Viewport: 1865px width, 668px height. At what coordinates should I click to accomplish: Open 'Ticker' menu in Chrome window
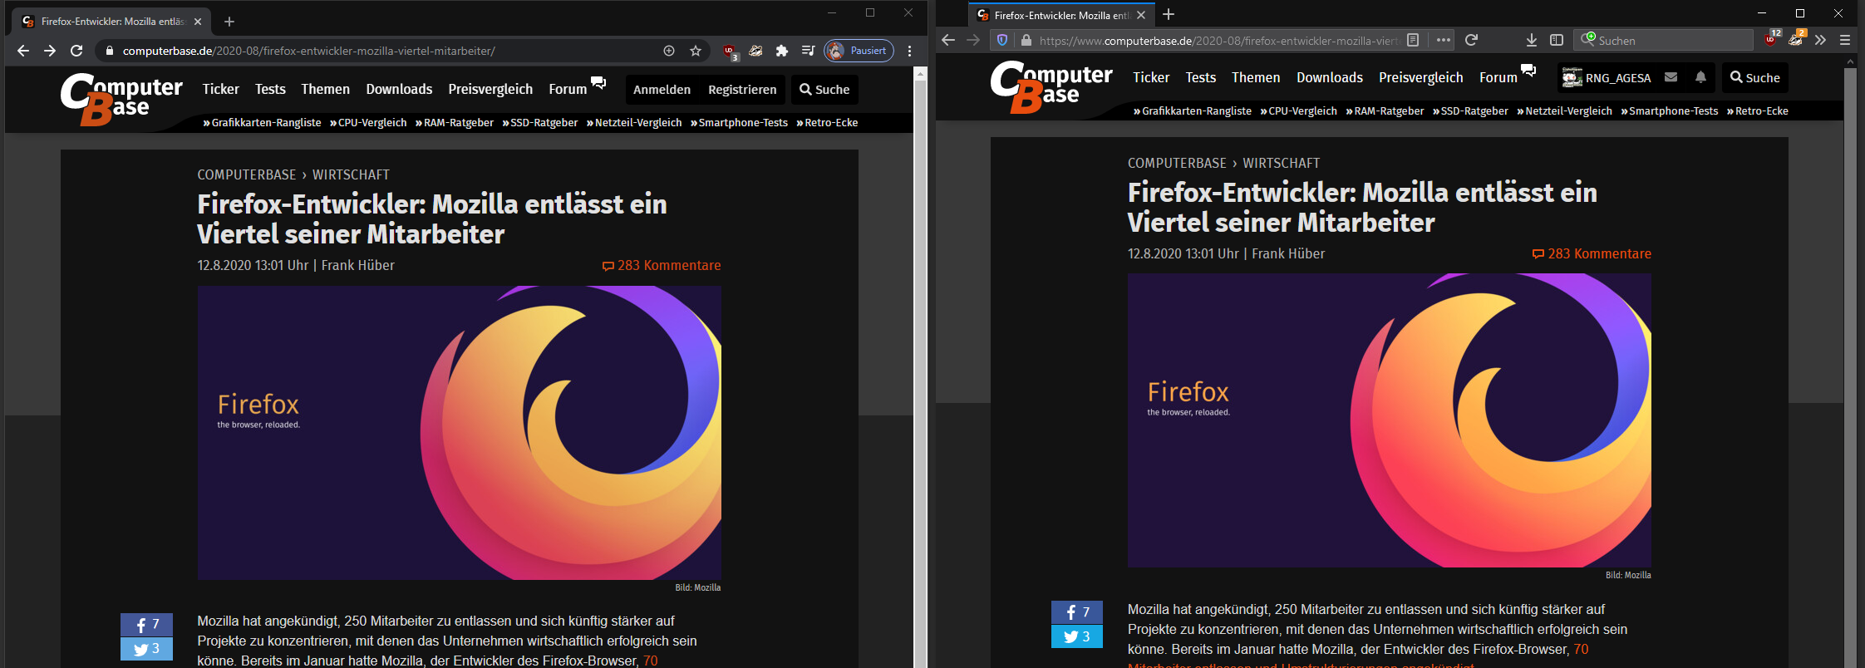220,89
